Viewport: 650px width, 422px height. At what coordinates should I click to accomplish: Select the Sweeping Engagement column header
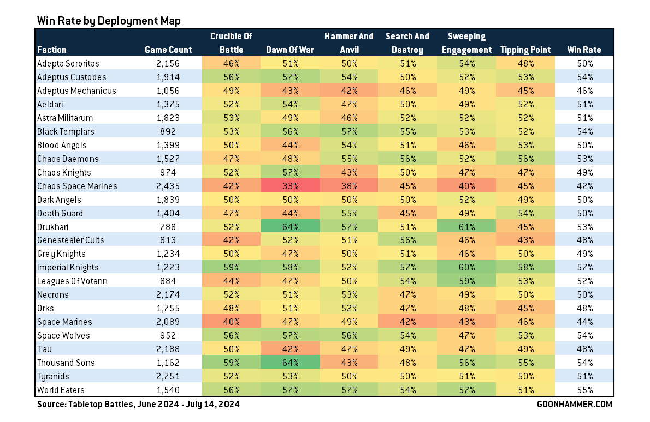pos(466,43)
